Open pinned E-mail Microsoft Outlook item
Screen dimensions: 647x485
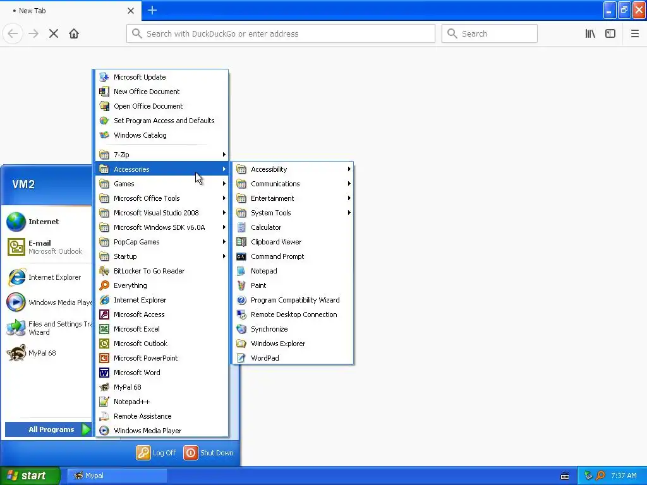47,247
